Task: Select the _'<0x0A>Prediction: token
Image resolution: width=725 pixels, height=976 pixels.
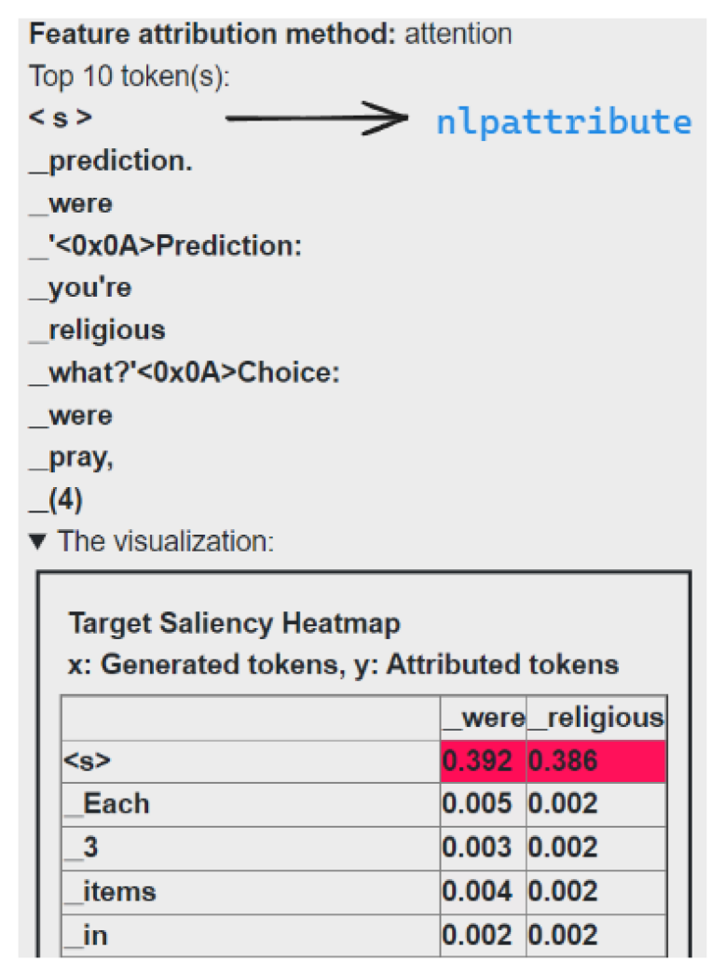Action: pyautogui.click(x=167, y=245)
